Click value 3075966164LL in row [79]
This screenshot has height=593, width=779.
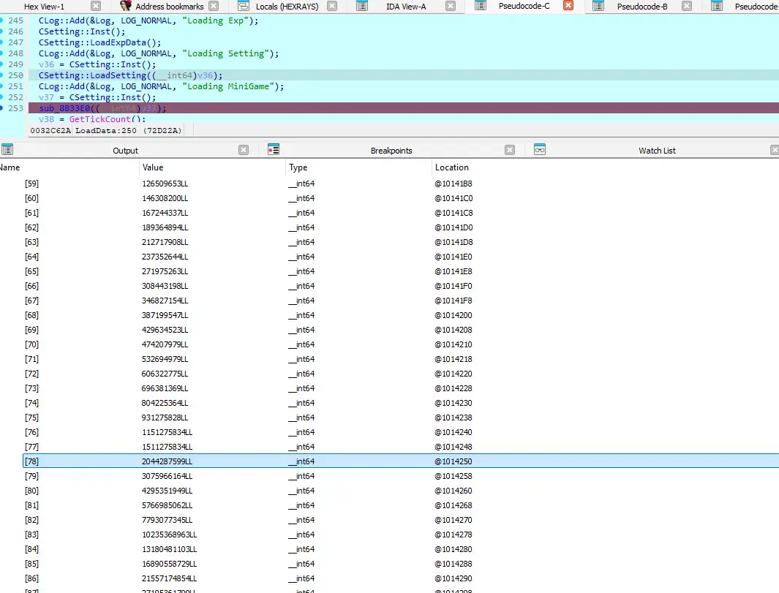pyautogui.click(x=167, y=476)
